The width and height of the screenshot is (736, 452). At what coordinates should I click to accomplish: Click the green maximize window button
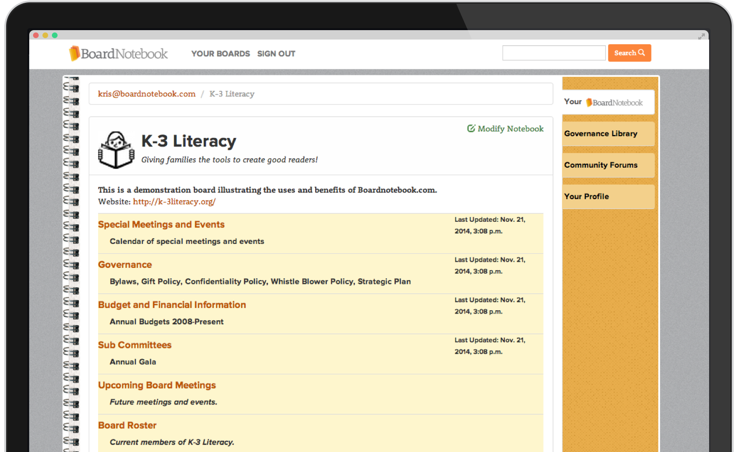[x=55, y=35]
